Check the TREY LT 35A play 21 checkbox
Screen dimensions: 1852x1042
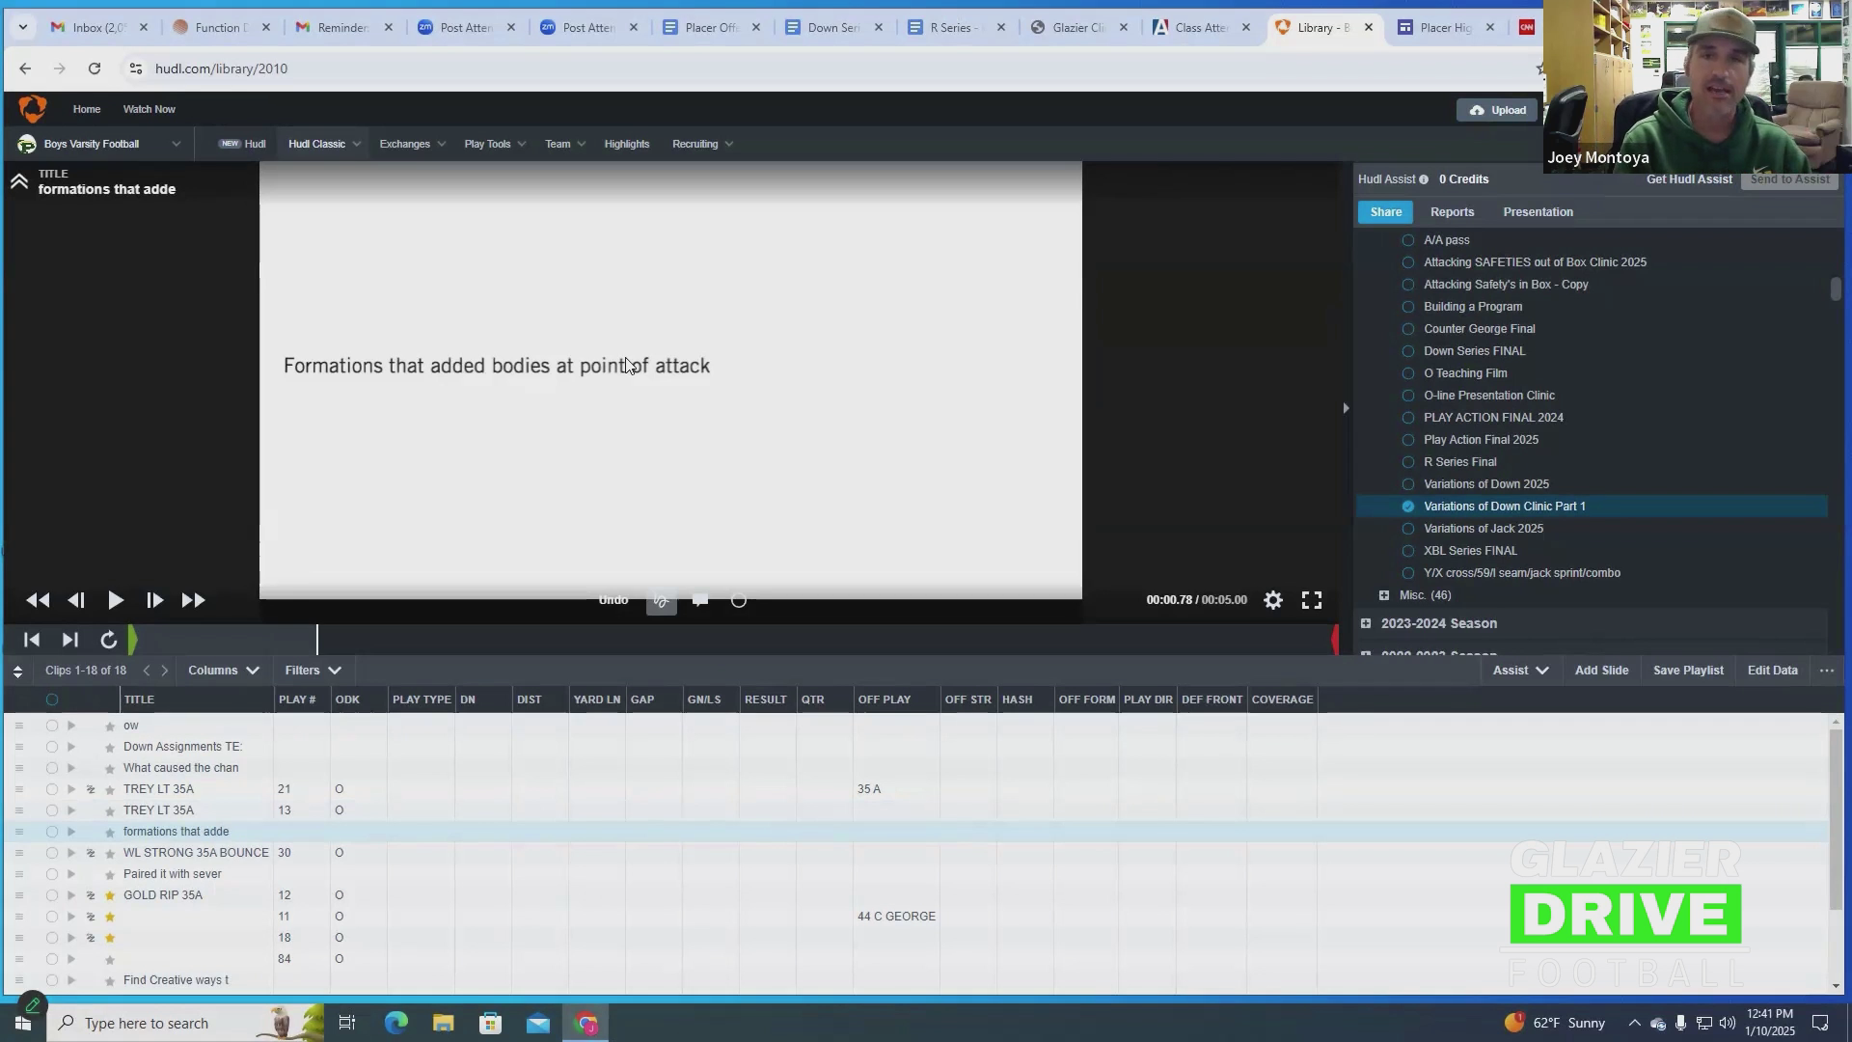52,789
